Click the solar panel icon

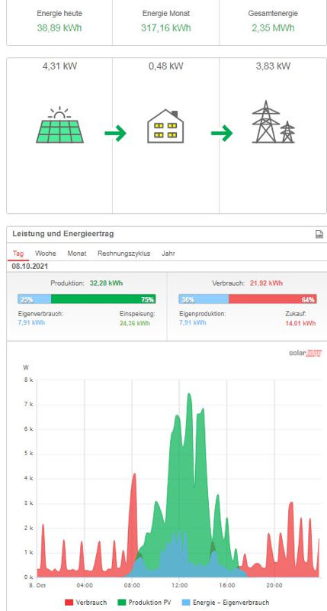tap(59, 125)
